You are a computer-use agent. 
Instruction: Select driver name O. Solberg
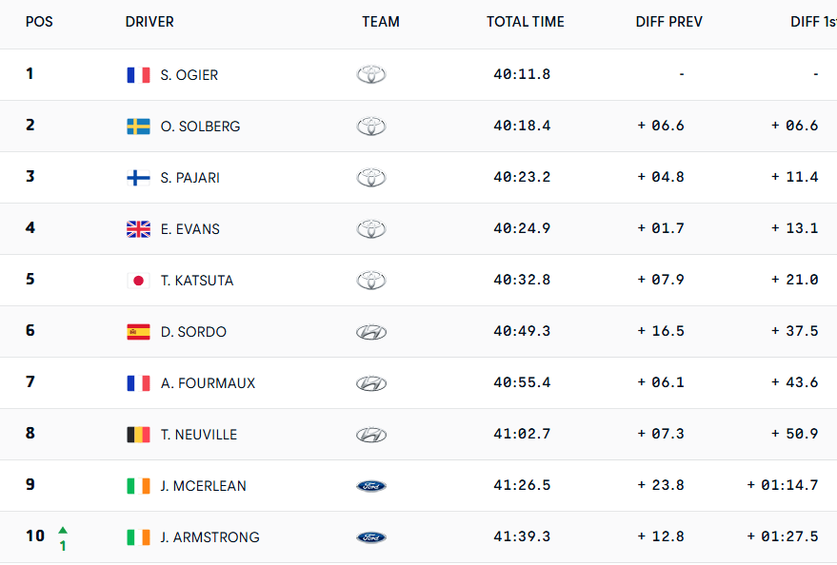200,127
